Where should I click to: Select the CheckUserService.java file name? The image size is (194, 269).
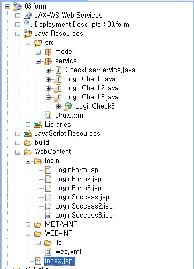100,70
